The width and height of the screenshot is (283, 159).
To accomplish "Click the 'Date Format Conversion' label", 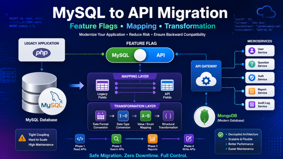I will [101, 126].
